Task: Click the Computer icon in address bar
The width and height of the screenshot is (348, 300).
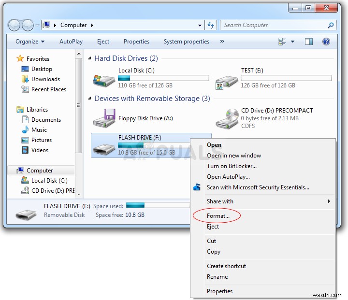Action: 46,25
